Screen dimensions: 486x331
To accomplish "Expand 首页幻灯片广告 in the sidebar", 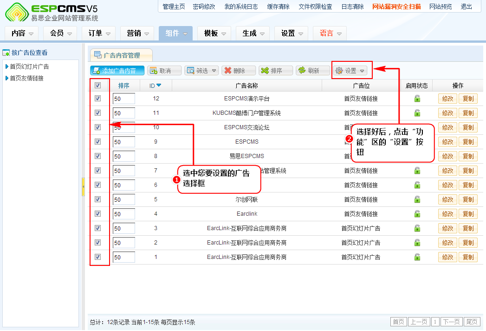I will [27, 66].
